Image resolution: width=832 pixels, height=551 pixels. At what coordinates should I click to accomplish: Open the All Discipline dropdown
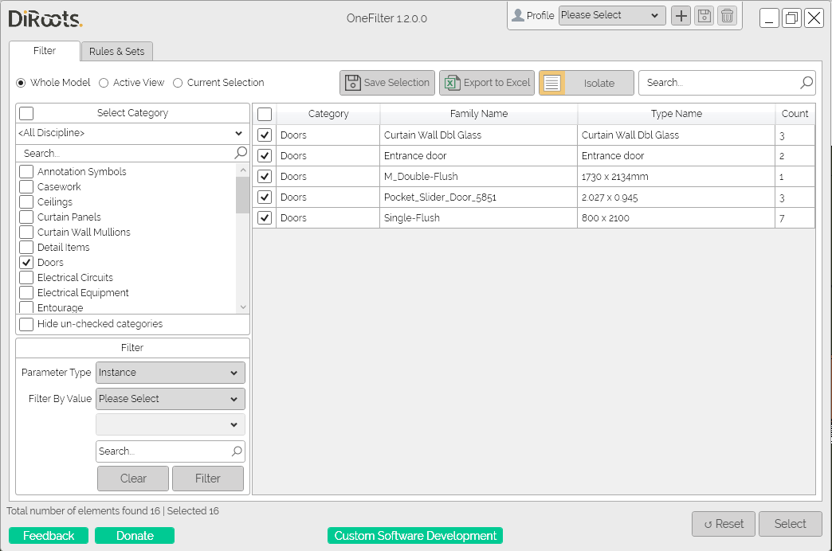132,133
